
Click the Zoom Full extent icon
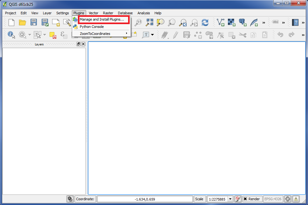(x=149, y=22)
